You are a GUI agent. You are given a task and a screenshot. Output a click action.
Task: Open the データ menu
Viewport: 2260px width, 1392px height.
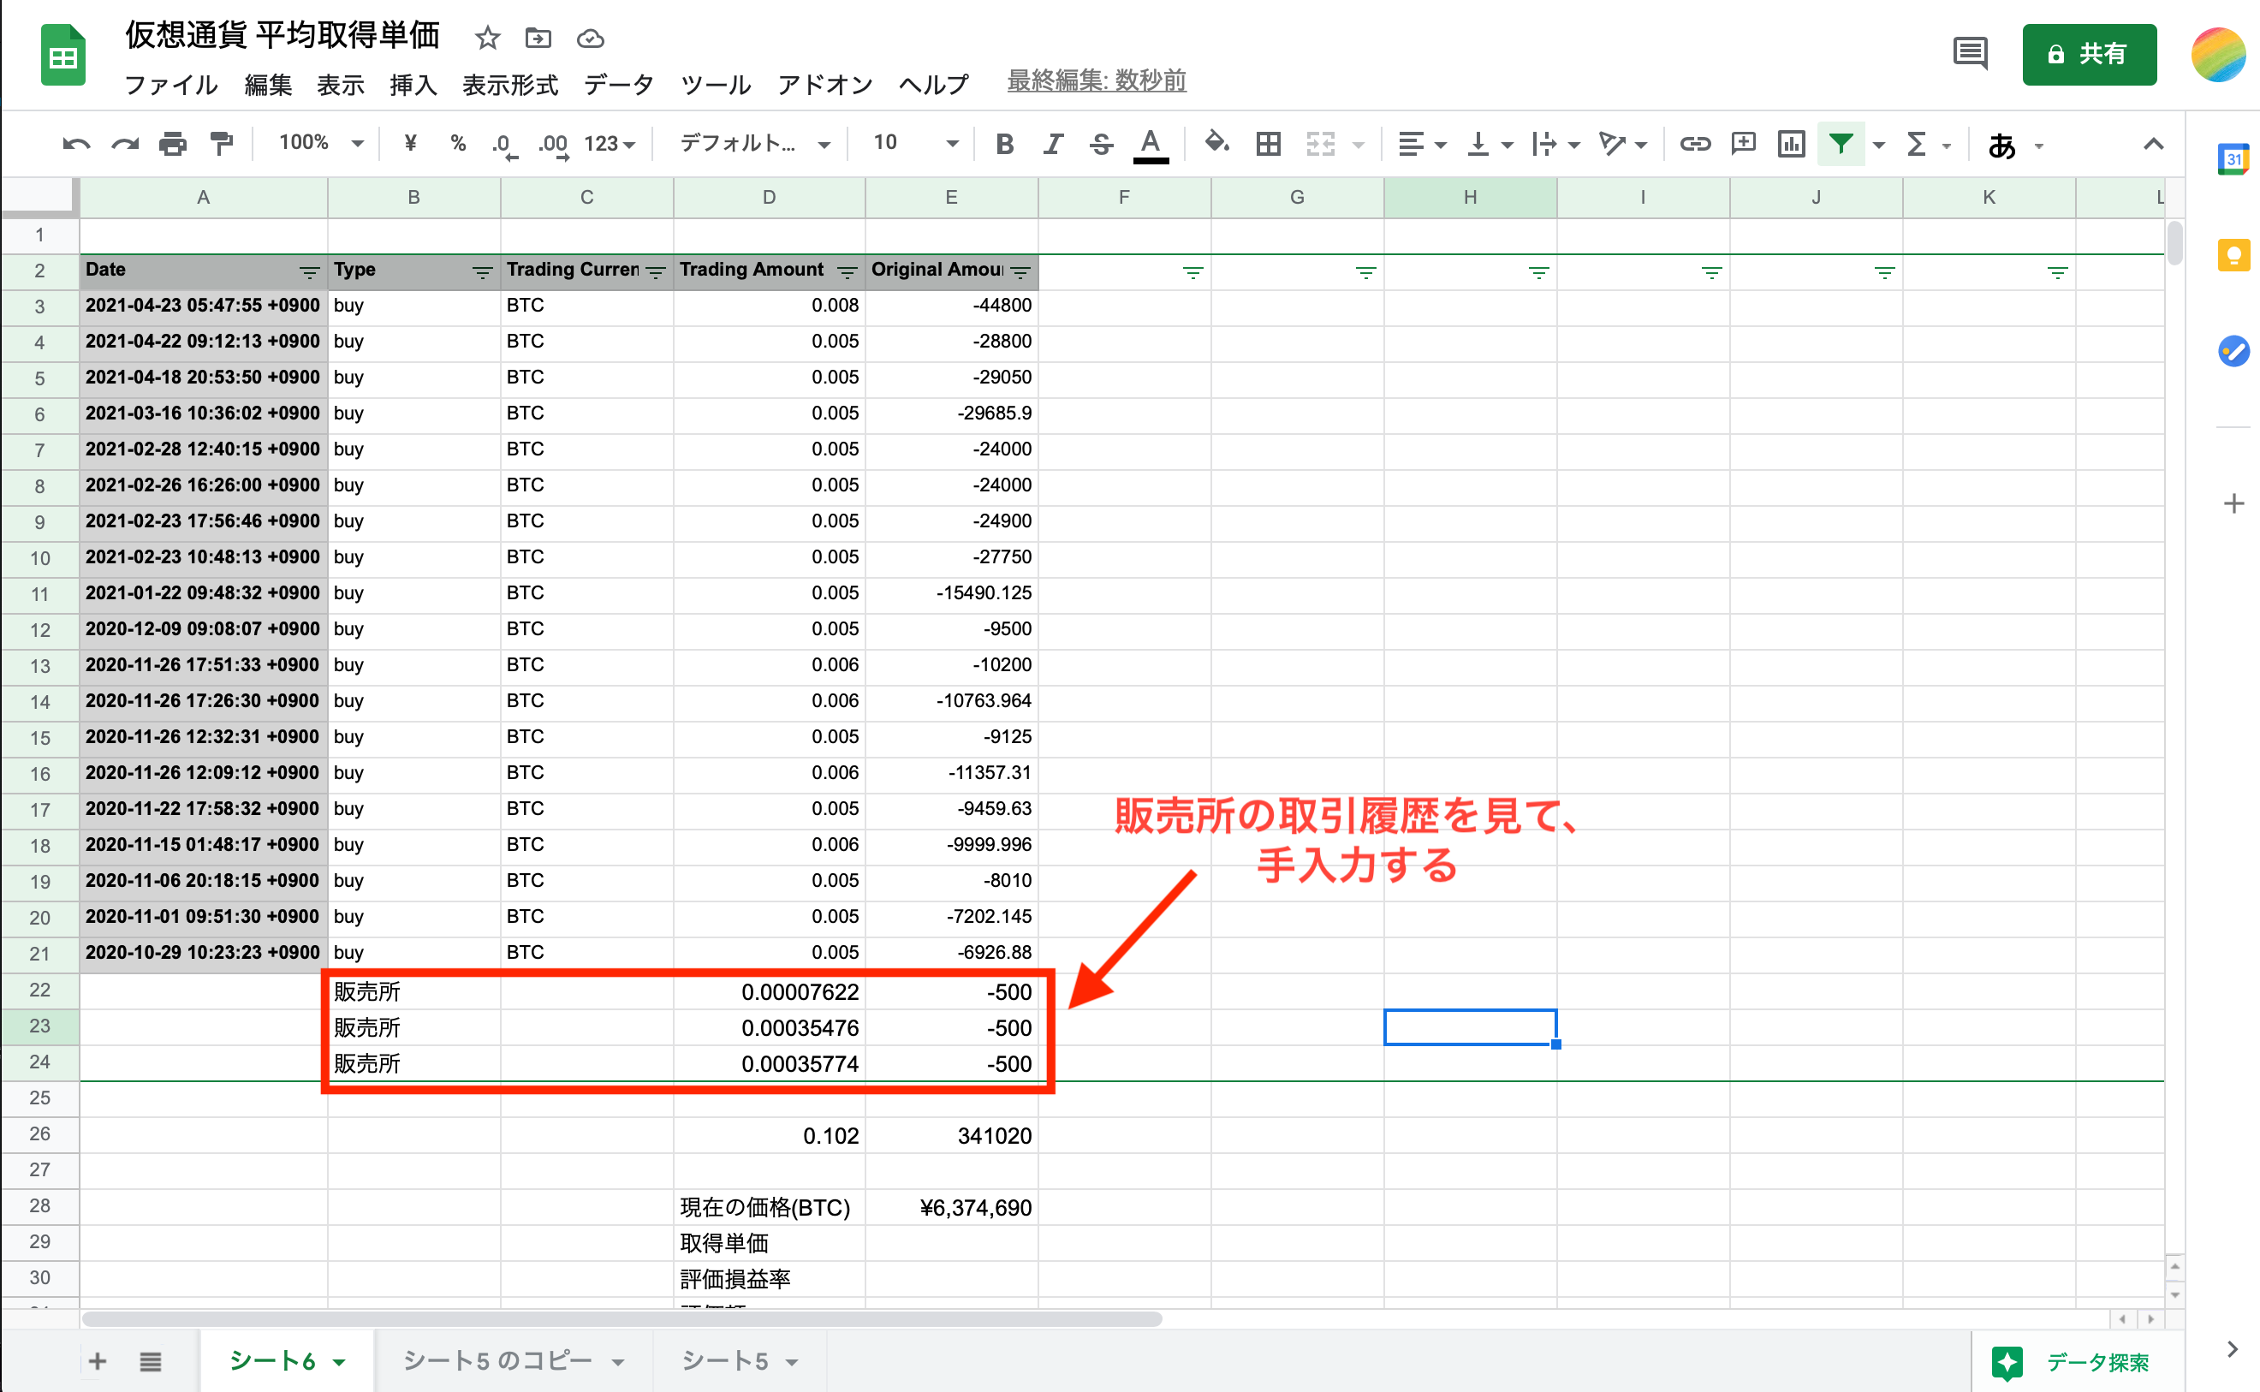(x=619, y=85)
